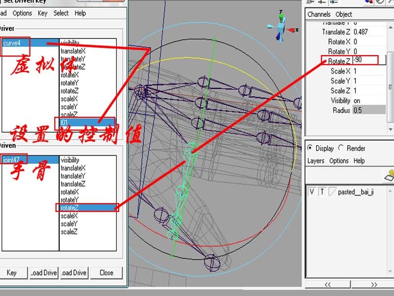394x296 pixels.
Task: Select the Rotate Z channel label
Action: 339,61
